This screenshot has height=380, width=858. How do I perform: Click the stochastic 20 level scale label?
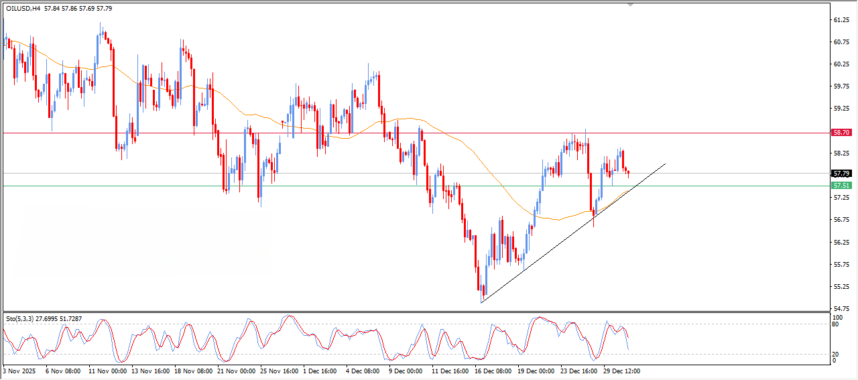pyautogui.click(x=835, y=353)
